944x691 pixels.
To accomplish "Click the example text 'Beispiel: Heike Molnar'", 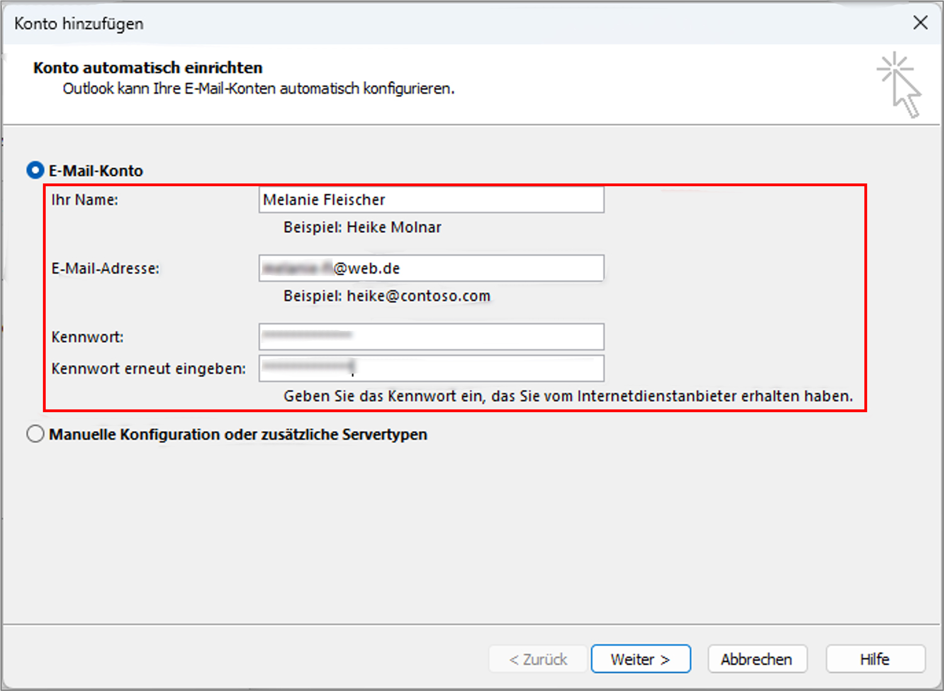I will (x=362, y=227).
